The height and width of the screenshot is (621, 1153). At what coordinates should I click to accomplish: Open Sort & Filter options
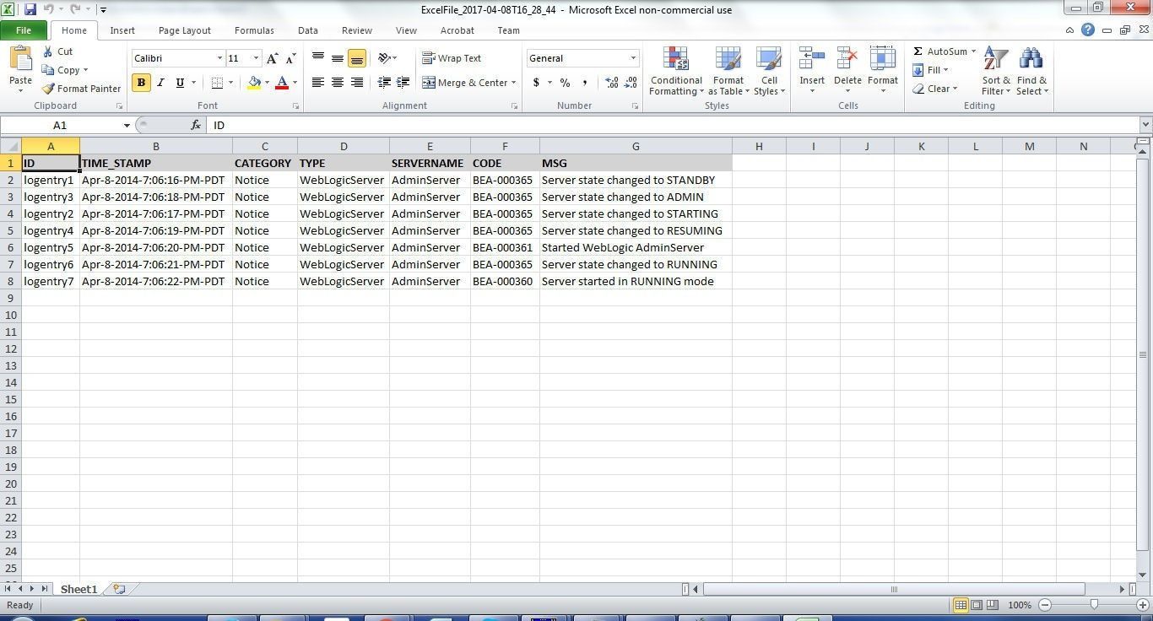tap(996, 72)
